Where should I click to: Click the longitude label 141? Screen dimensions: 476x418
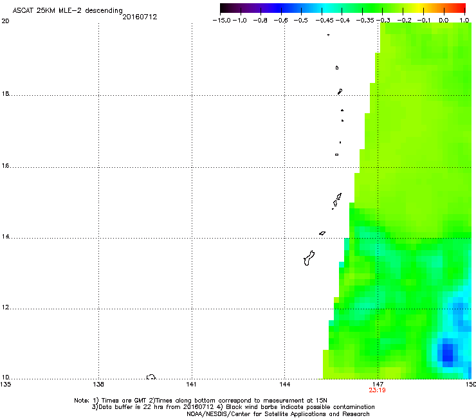[x=191, y=384]
